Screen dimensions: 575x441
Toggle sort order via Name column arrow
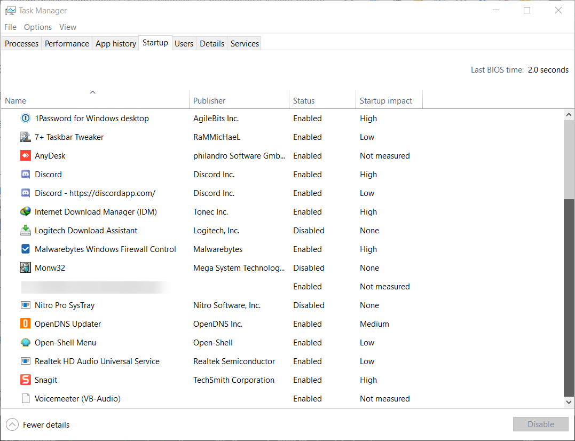93,92
